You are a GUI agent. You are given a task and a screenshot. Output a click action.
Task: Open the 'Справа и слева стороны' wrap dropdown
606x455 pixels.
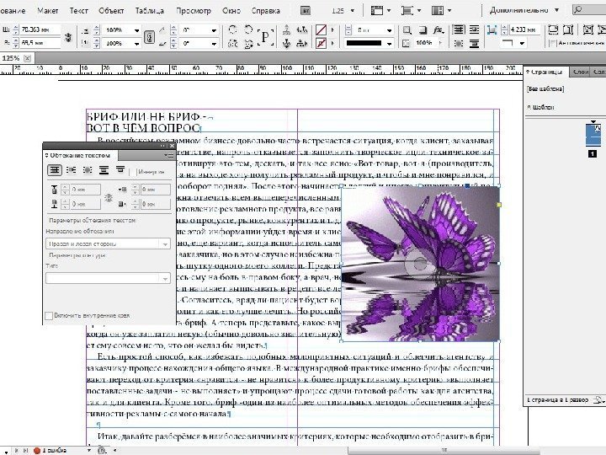click(107, 243)
